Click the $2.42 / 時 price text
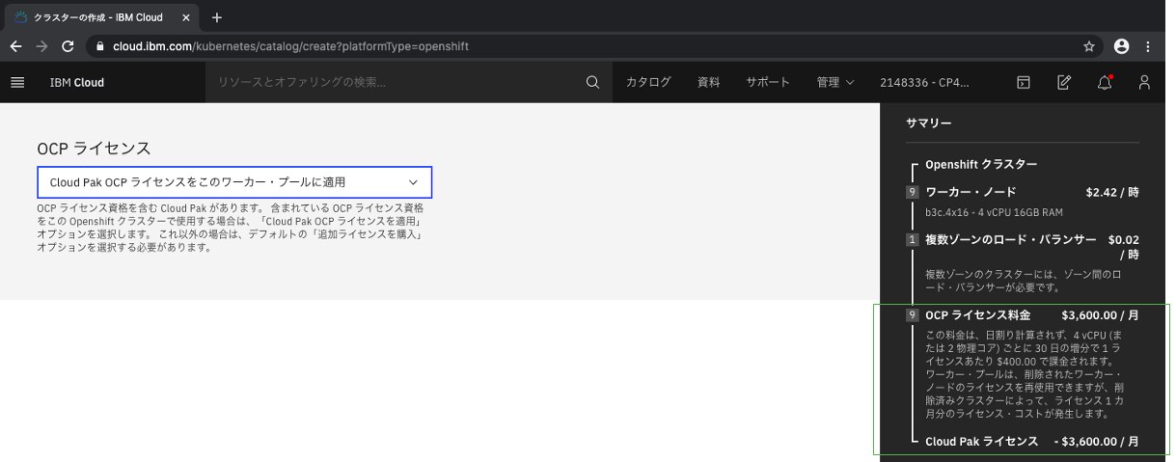Viewport: 1176px width, 462px height. click(x=1112, y=192)
